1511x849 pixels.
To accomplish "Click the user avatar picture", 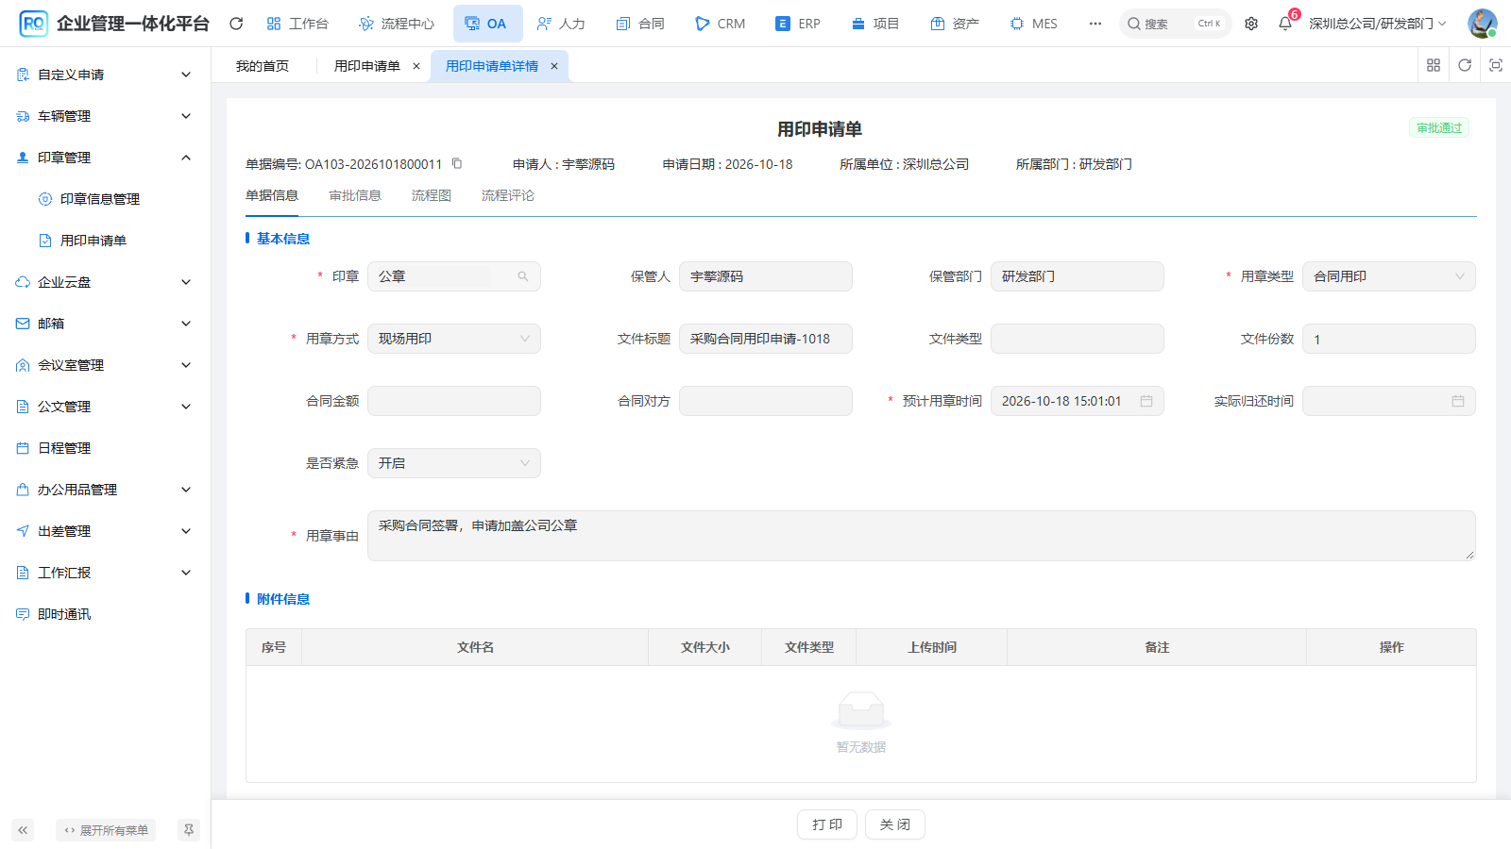I will [1482, 24].
